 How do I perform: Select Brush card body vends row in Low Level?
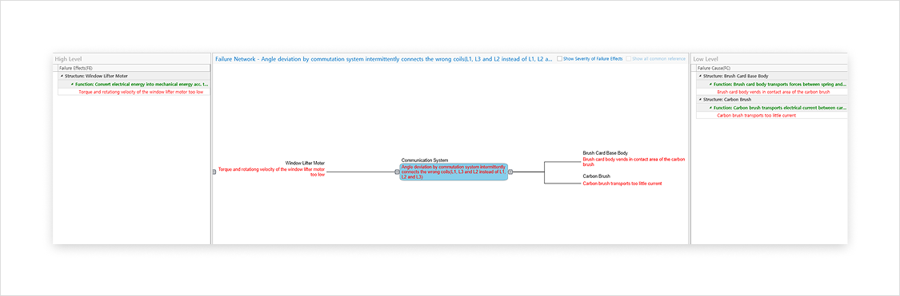(773, 92)
